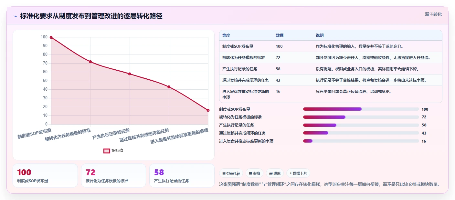Click the table value 16
455x200 pixels.
278,92
